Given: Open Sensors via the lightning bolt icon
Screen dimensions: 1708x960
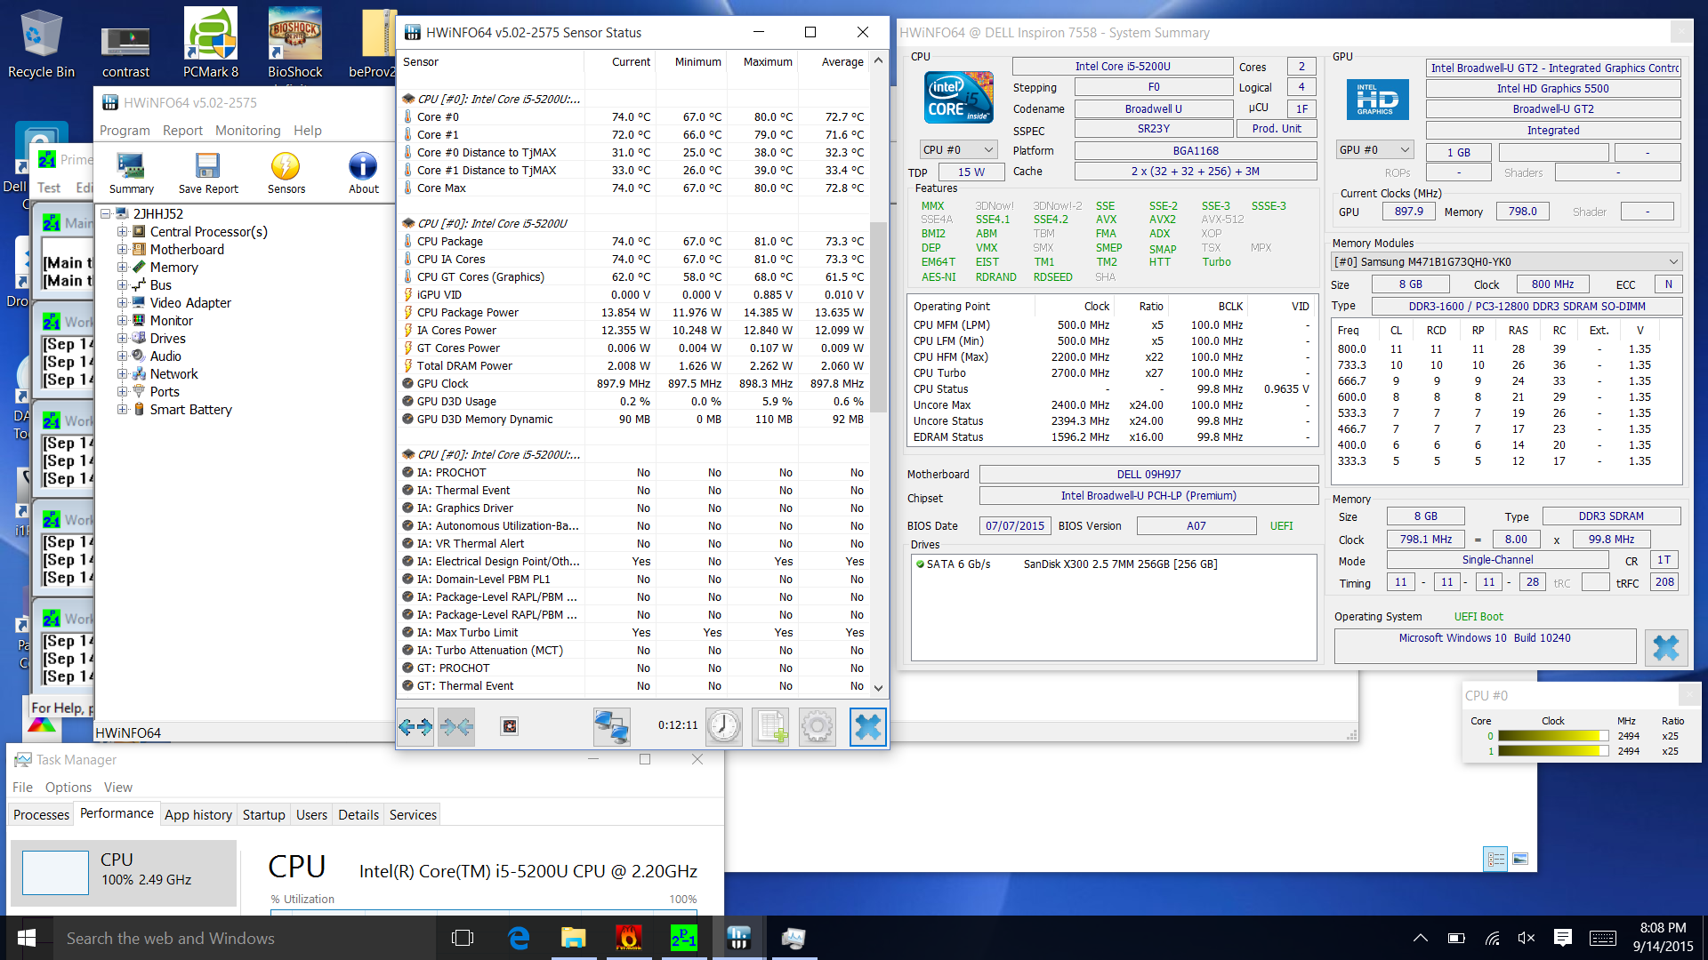Looking at the screenshot, I should (x=286, y=172).
